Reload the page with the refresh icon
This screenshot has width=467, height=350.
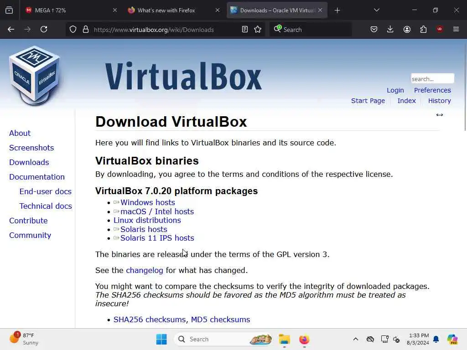pyautogui.click(x=44, y=29)
